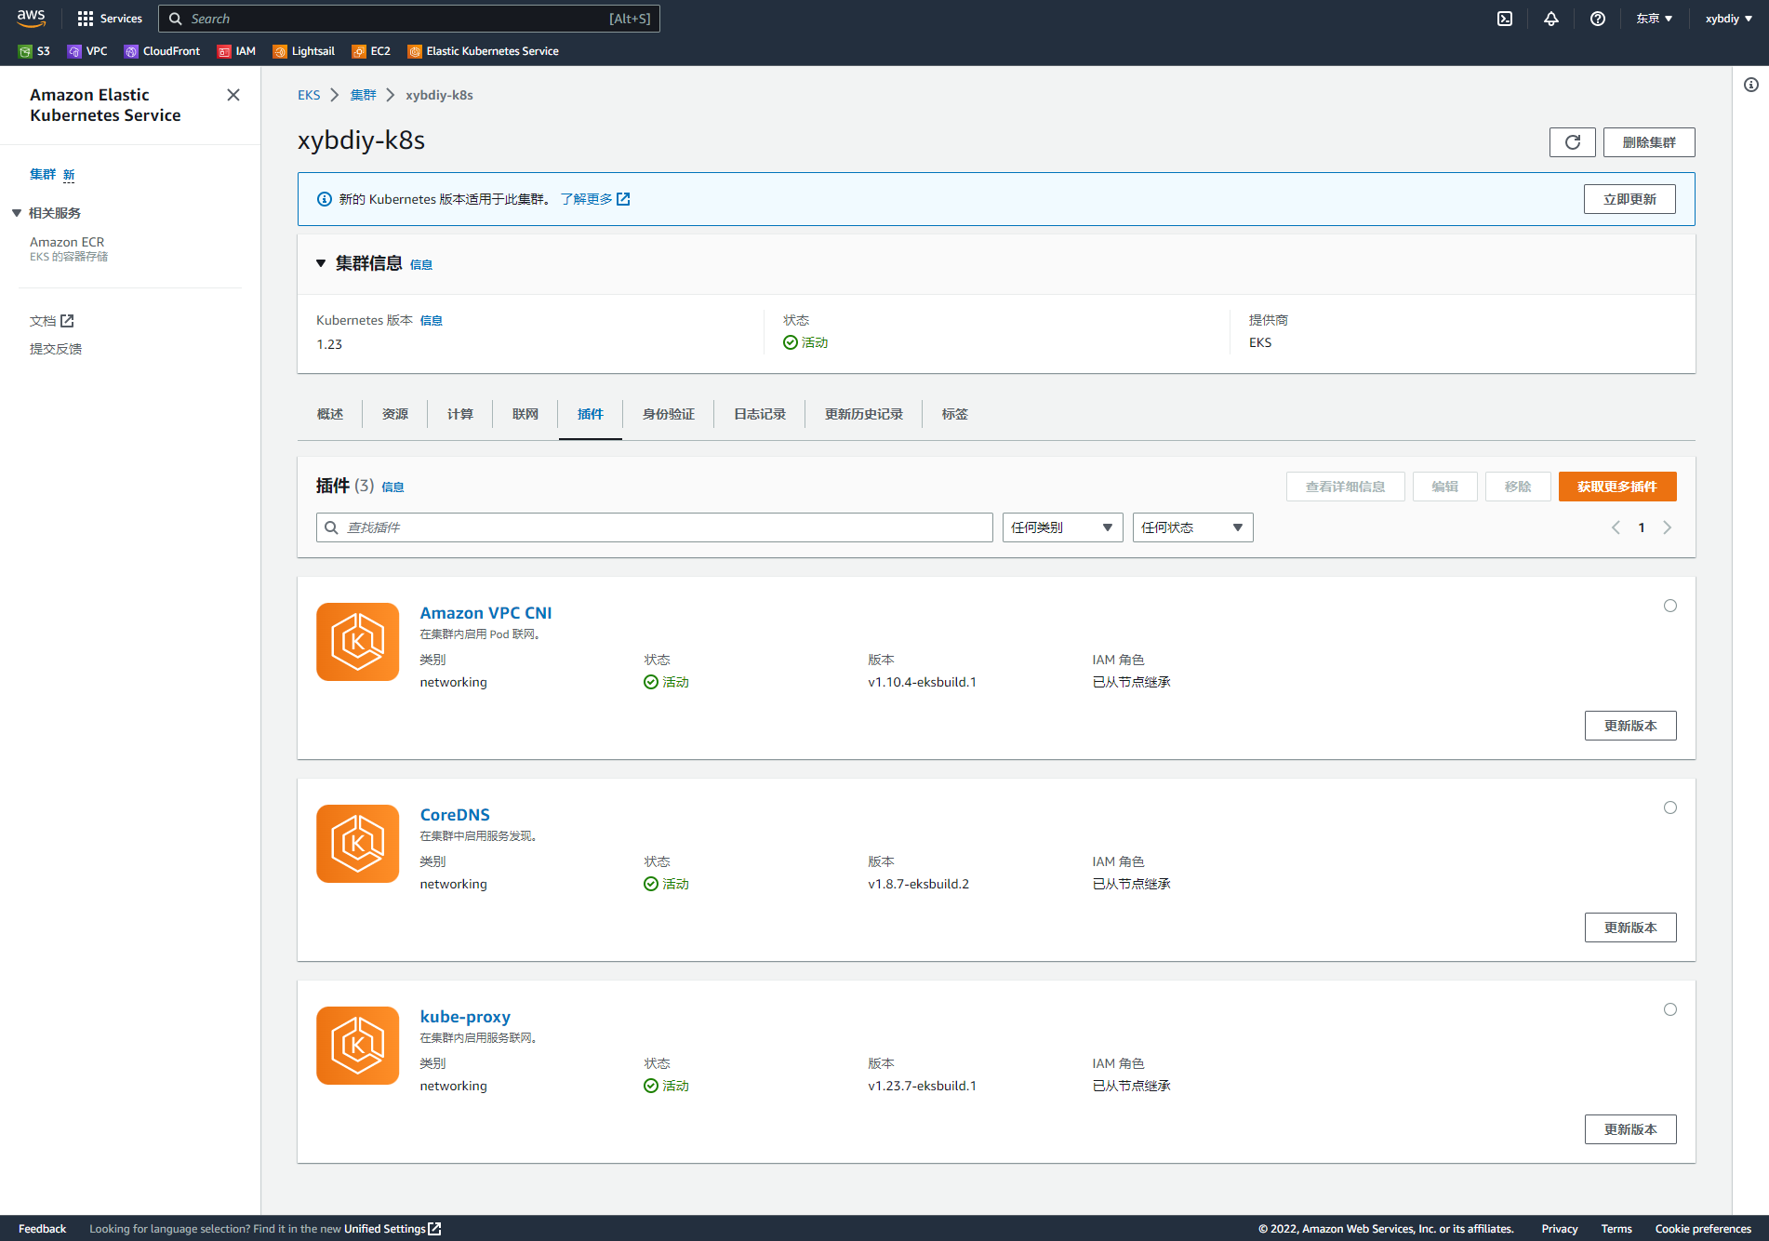Open EC2 favorite shortcut
1769x1241 pixels.
coord(371,51)
